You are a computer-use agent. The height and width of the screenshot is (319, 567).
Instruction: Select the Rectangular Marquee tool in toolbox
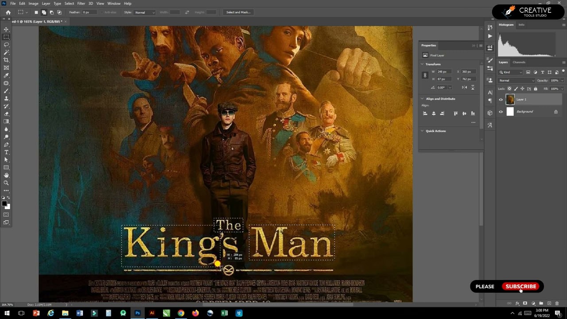(6, 37)
